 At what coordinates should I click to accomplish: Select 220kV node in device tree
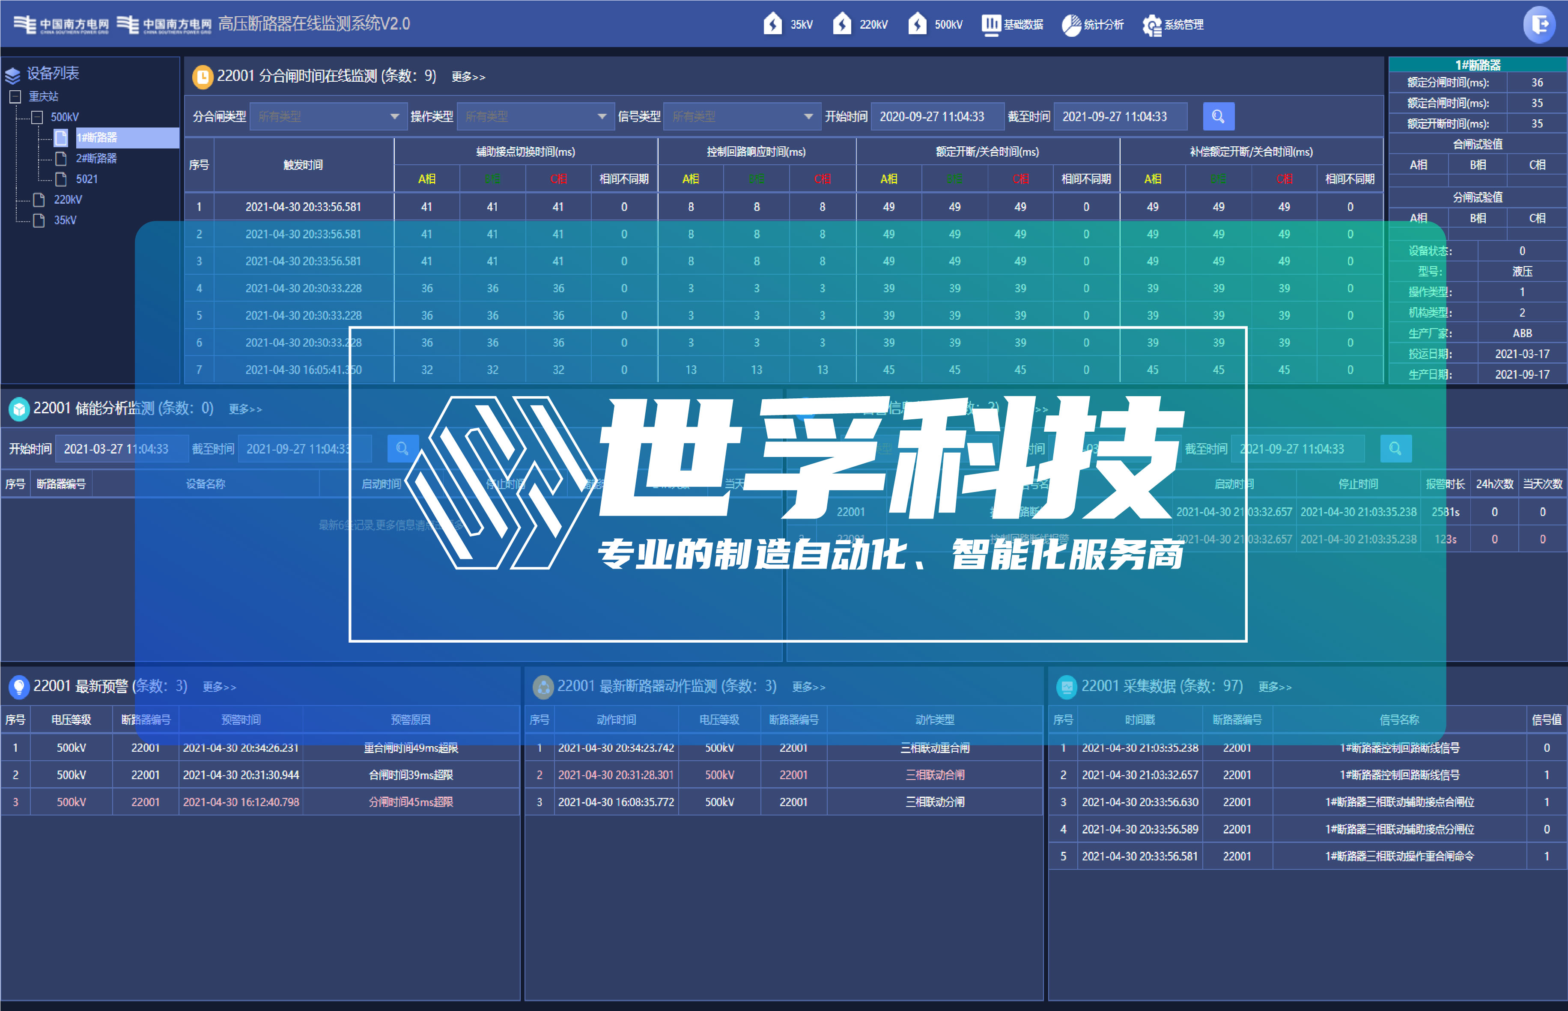[x=68, y=199]
